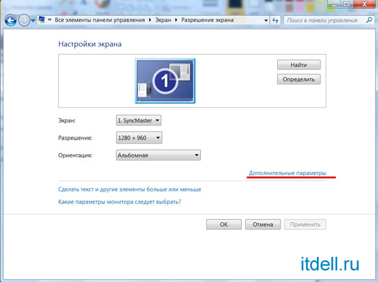Open 'Все элементы панели управления' breadcrumb
The height and width of the screenshot is (282, 378).
[x=100, y=20]
